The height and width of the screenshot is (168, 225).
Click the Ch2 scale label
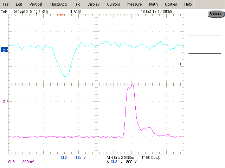[64, 157]
